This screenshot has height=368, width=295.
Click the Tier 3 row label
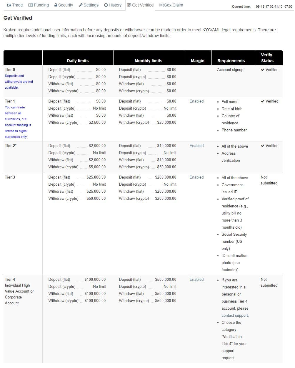pos(10,177)
